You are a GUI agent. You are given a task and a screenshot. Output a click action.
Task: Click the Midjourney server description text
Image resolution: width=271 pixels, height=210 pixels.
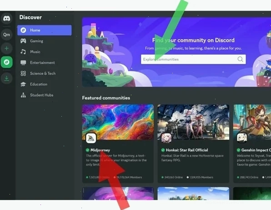pos(116,160)
